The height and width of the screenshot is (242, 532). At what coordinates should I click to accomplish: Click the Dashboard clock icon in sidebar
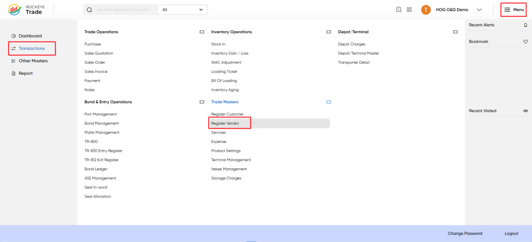[14, 36]
